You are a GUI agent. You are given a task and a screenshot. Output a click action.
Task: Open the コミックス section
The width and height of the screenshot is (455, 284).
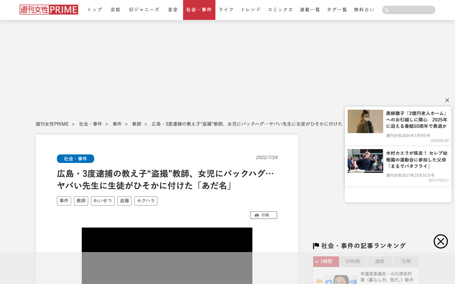tap(280, 10)
